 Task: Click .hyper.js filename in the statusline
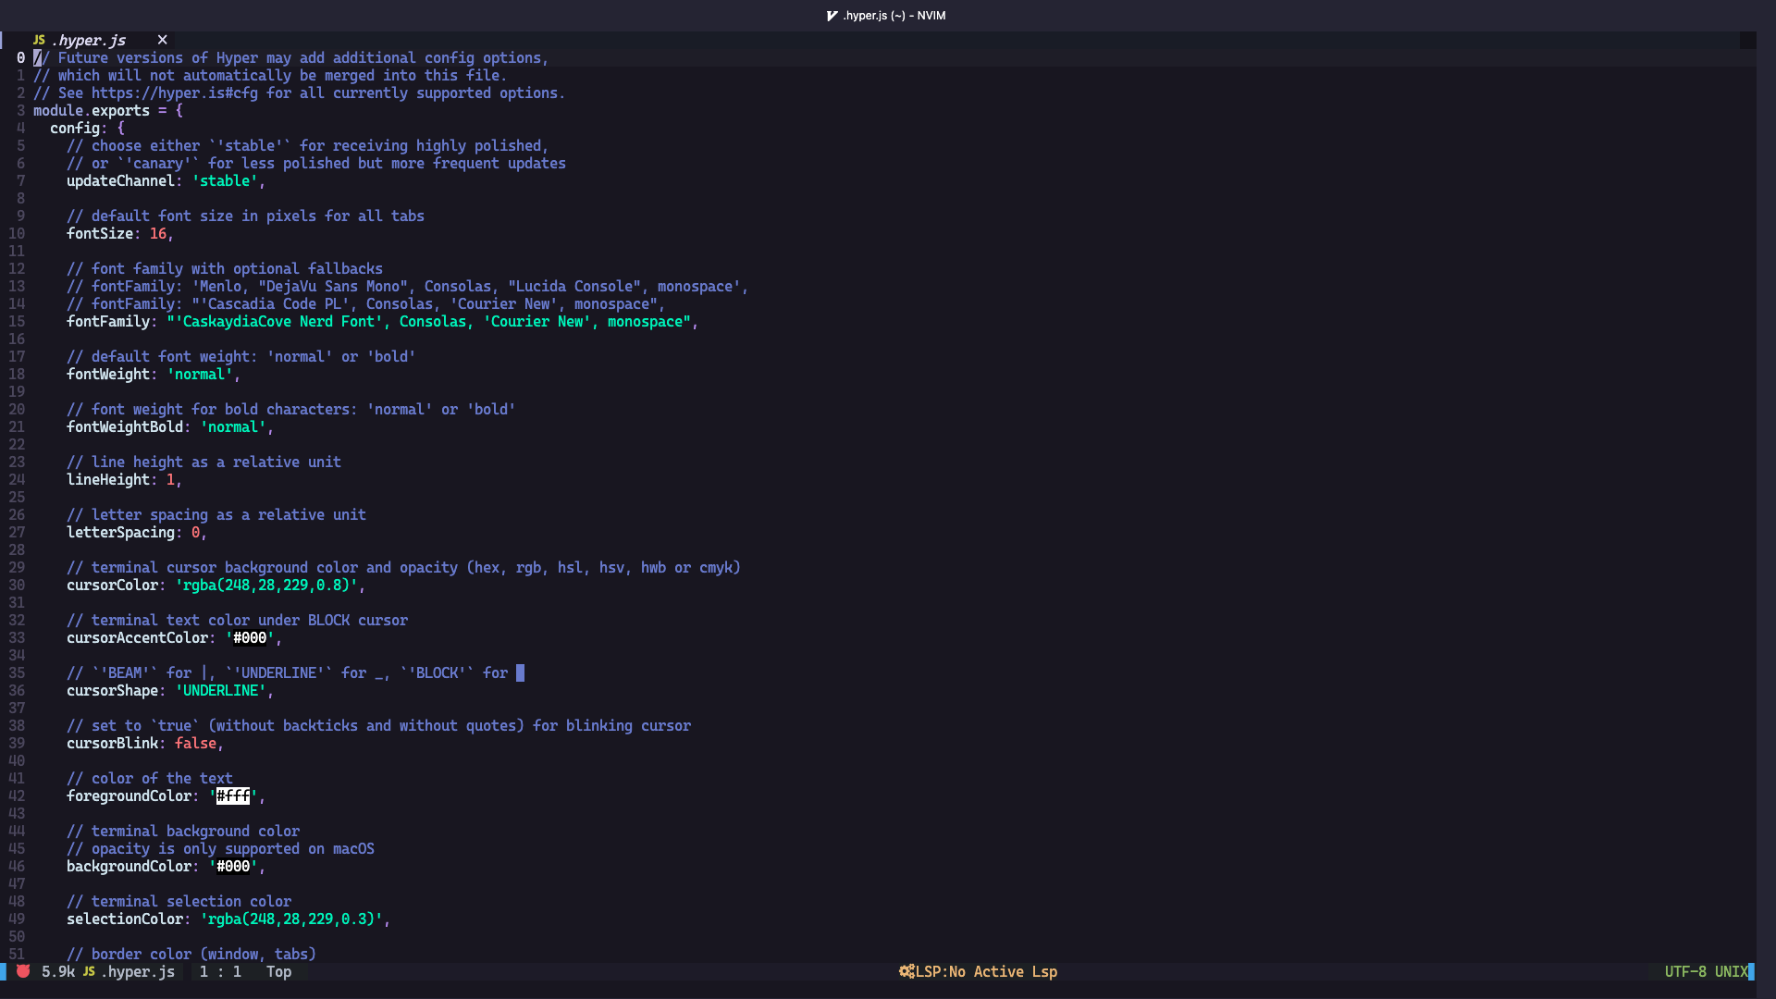[139, 972]
